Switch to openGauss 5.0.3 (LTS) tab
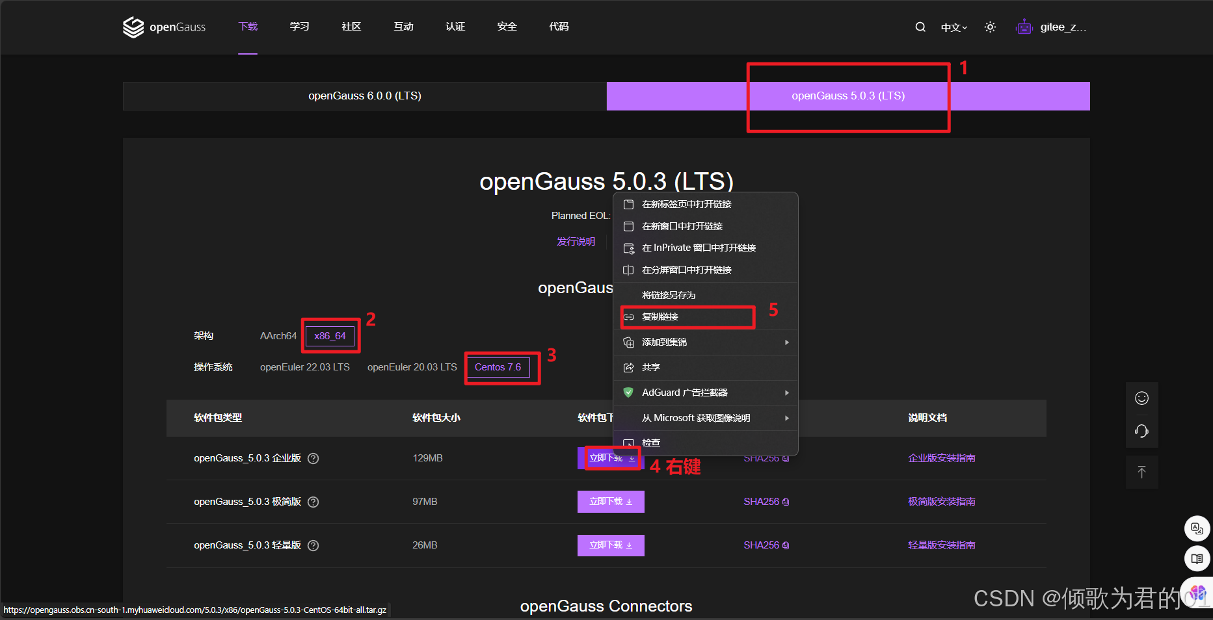Viewport: 1213px width, 620px height. (848, 96)
